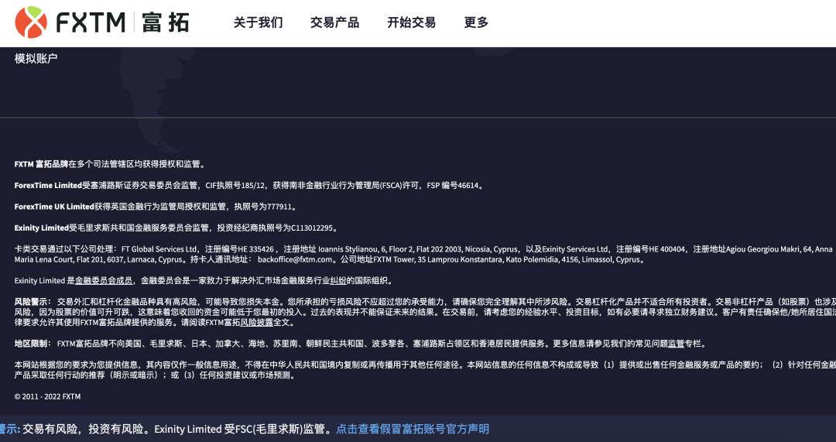The image size is (836, 442).
Task: Click the orange and green FXTM logo icon
Action: pyautogui.click(x=31, y=22)
